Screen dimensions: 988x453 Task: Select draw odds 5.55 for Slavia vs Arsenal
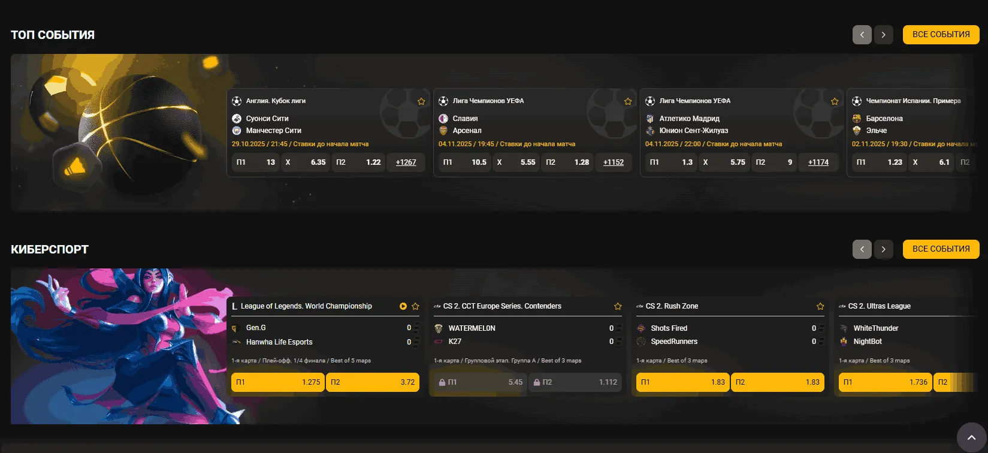point(516,162)
